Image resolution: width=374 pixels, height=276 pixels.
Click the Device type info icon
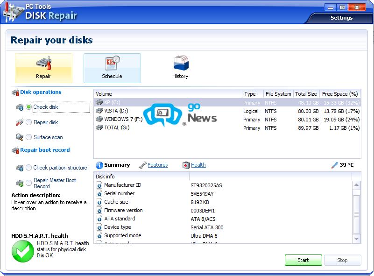coord(99,227)
